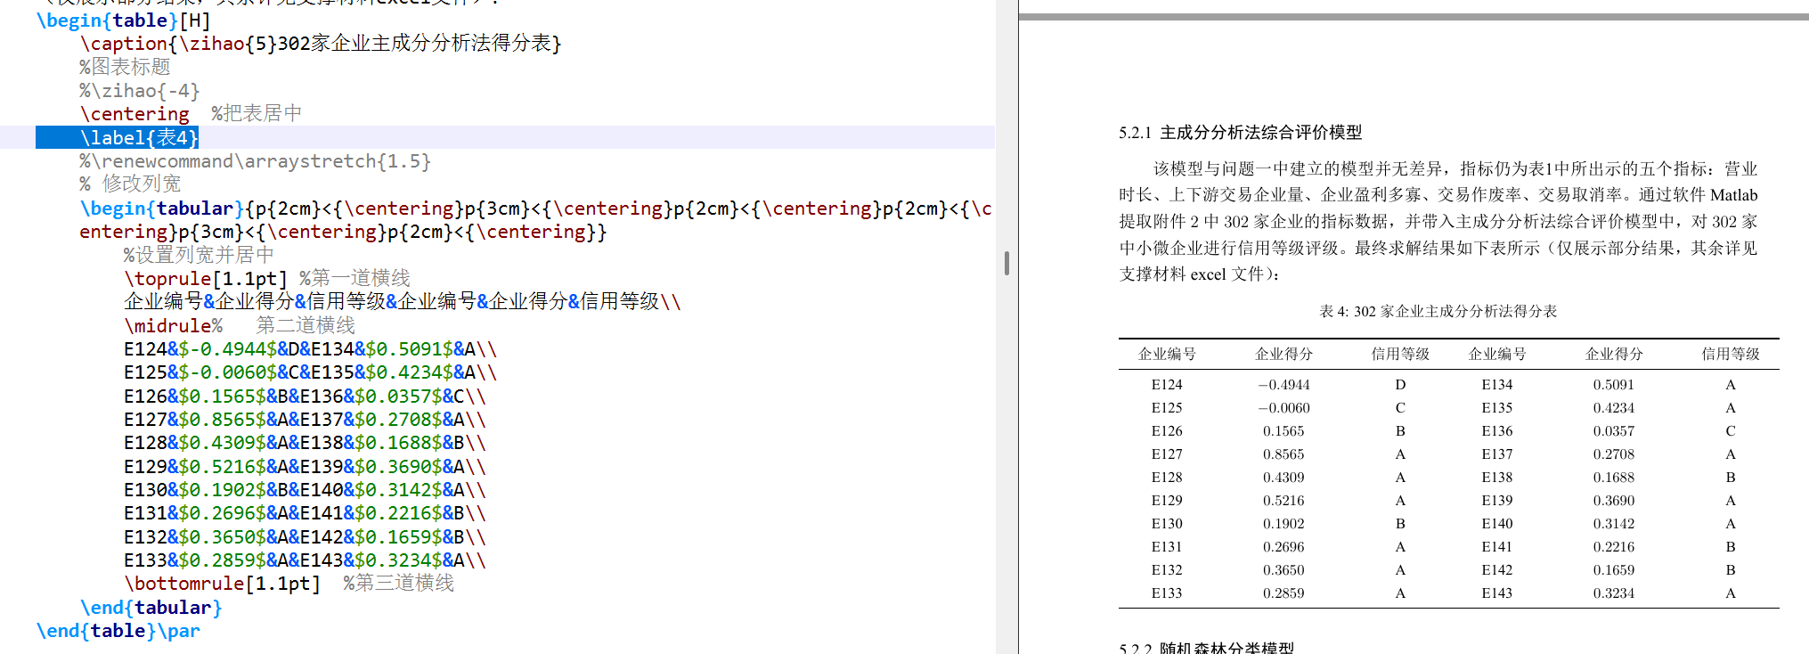Click the source row starting with E130
This screenshot has height=654, width=1809.
point(305,490)
